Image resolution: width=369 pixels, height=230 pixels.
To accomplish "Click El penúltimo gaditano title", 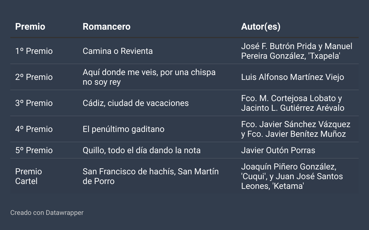I will click(x=124, y=129).
